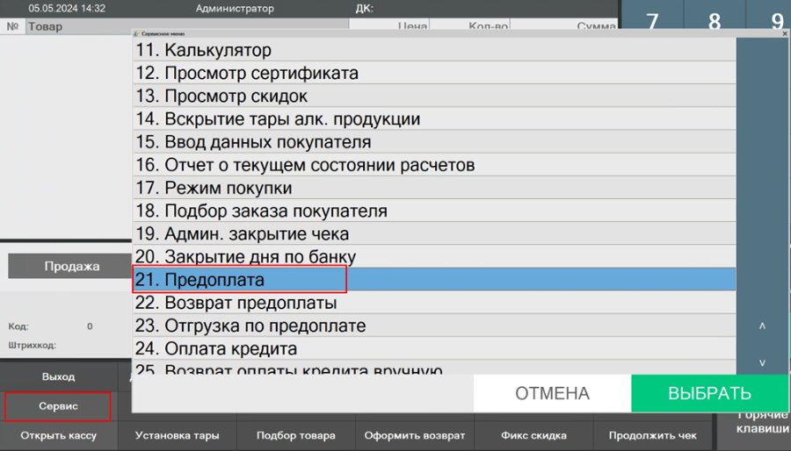Highlight 21. Предоплата item
Screen dimensions: 791x451
(x=434, y=279)
